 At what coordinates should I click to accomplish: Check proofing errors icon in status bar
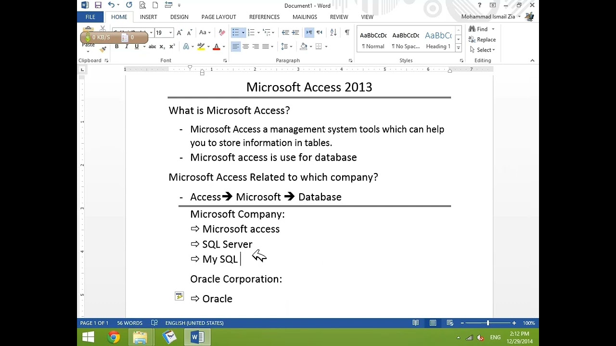point(154,323)
